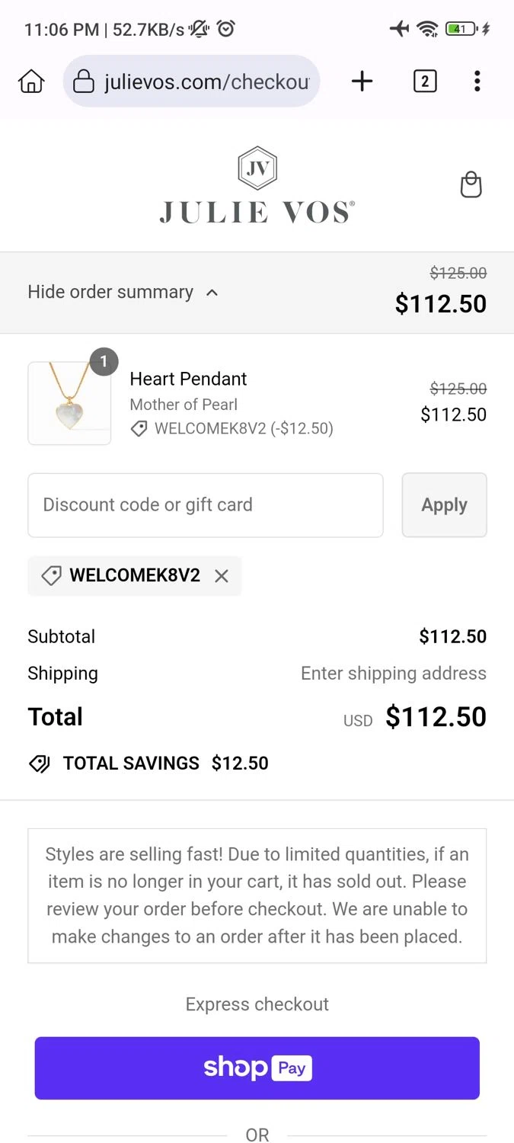Focus the discount code or gift card field

205,505
